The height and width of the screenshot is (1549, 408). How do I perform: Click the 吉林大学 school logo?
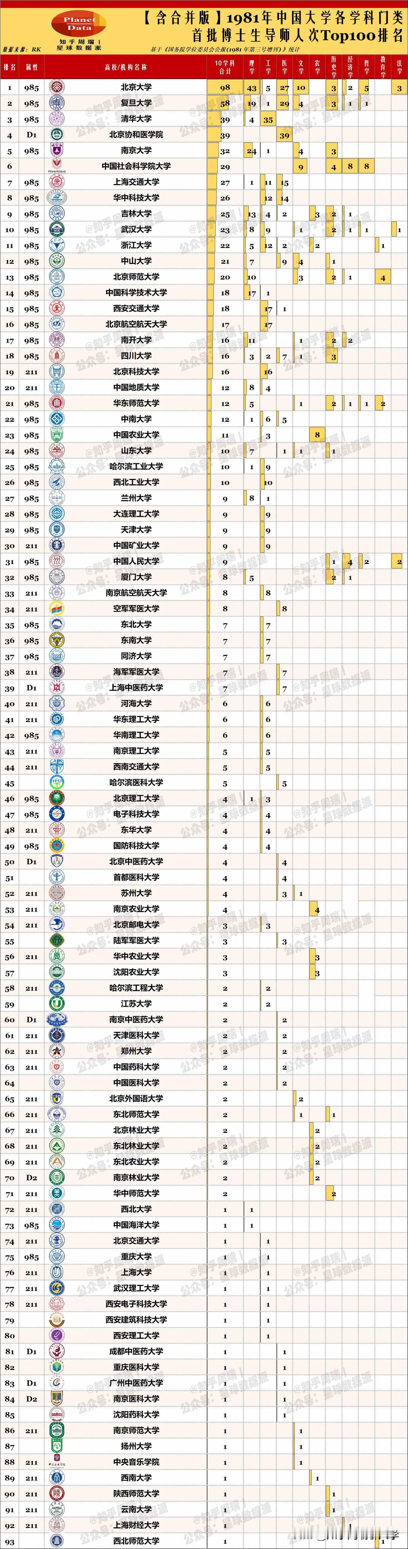[x=56, y=213]
